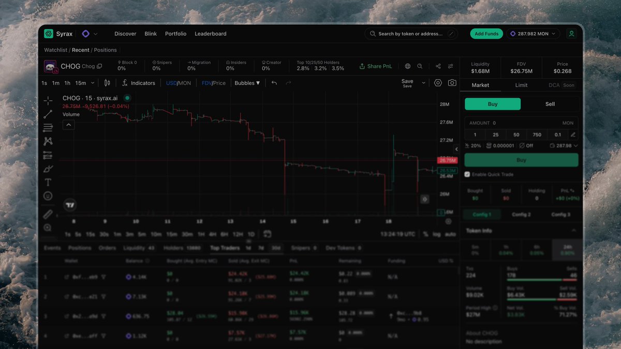Select the crosshair cursor tool
This screenshot has width=621, height=349.
(x=48, y=100)
